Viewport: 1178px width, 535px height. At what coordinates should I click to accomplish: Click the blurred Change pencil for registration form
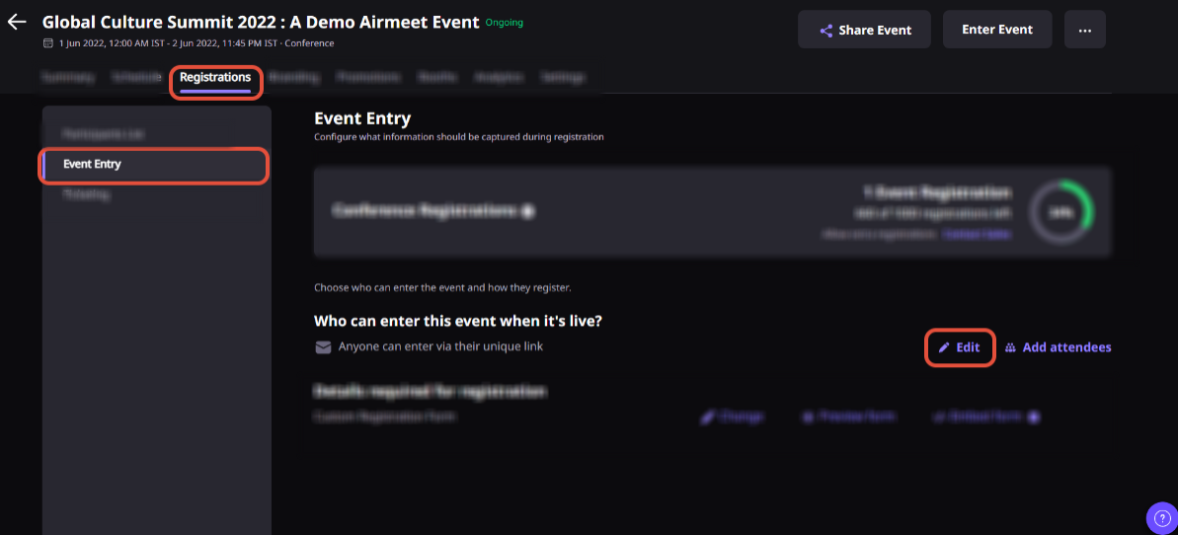[733, 417]
